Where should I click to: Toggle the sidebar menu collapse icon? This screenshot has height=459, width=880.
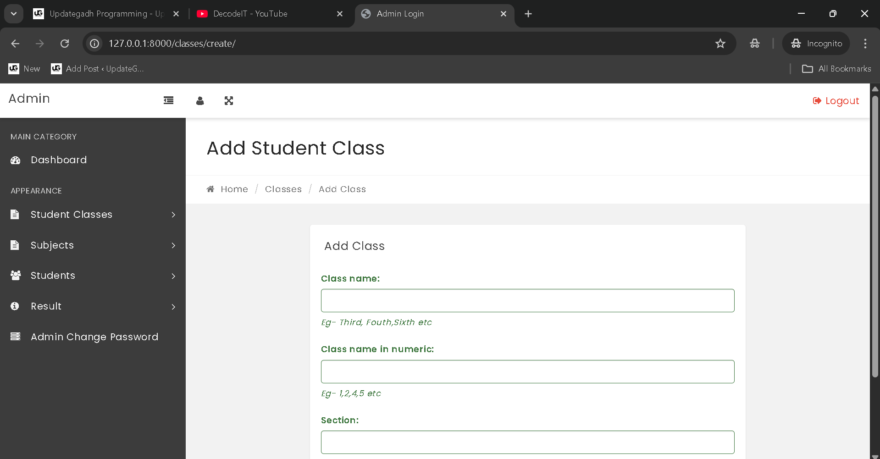coord(168,100)
